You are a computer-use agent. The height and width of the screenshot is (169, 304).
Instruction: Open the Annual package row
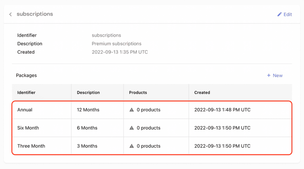click(25, 110)
